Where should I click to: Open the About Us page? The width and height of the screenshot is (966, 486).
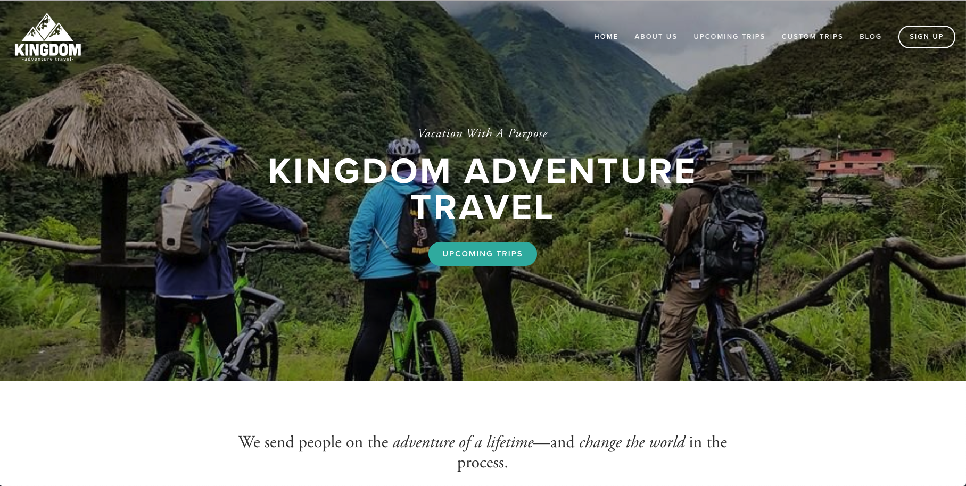[x=656, y=37]
